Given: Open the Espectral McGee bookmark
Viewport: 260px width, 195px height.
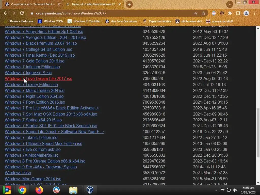Looking at the screenshot, I should [157, 21].
